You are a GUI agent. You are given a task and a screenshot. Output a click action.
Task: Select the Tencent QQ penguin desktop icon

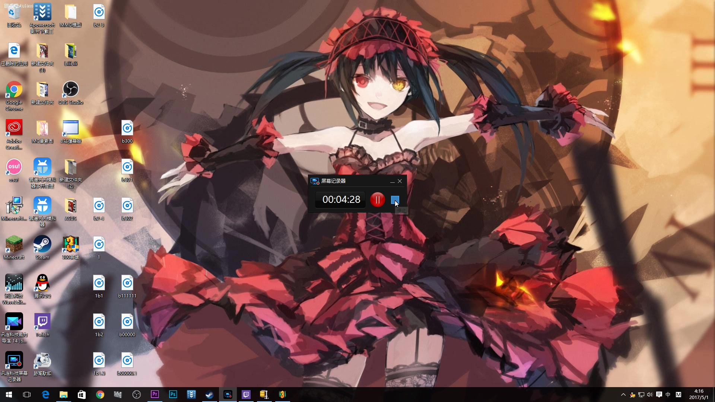(42, 283)
